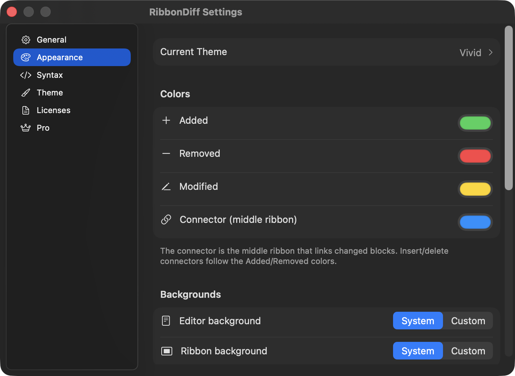Click the Theme paintbrush icon
The width and height of the screenshot is (515, 376).
pos(26,93)
